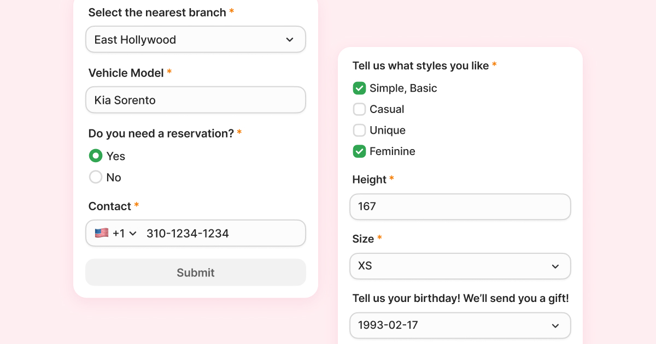Viewport: 656px width, 344px height.
Task: Check the Casual style checkbox
Action: click(x=359, y=109)
